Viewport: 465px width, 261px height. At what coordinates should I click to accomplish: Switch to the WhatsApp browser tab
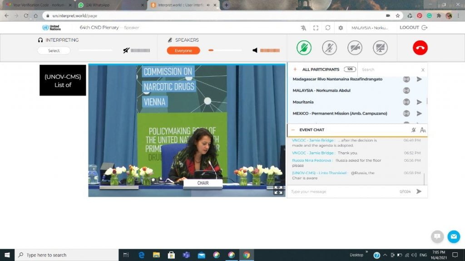pos(109,5)
